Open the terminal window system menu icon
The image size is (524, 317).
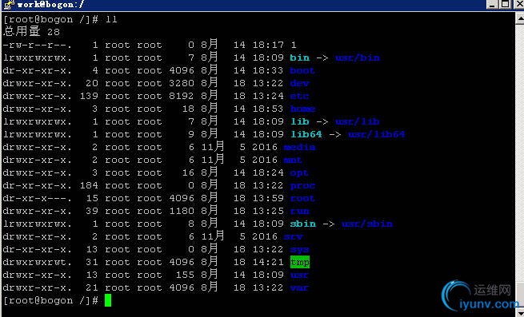9,5
